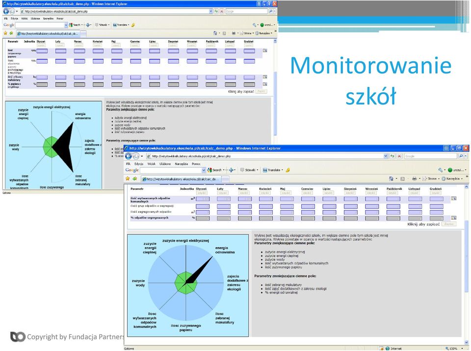The image size is (471, 351).
Task: Click the Home icon in the back browser window
Action: [215, 33]
